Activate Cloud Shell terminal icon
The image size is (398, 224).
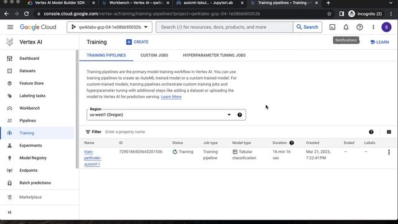click(332, 27)
